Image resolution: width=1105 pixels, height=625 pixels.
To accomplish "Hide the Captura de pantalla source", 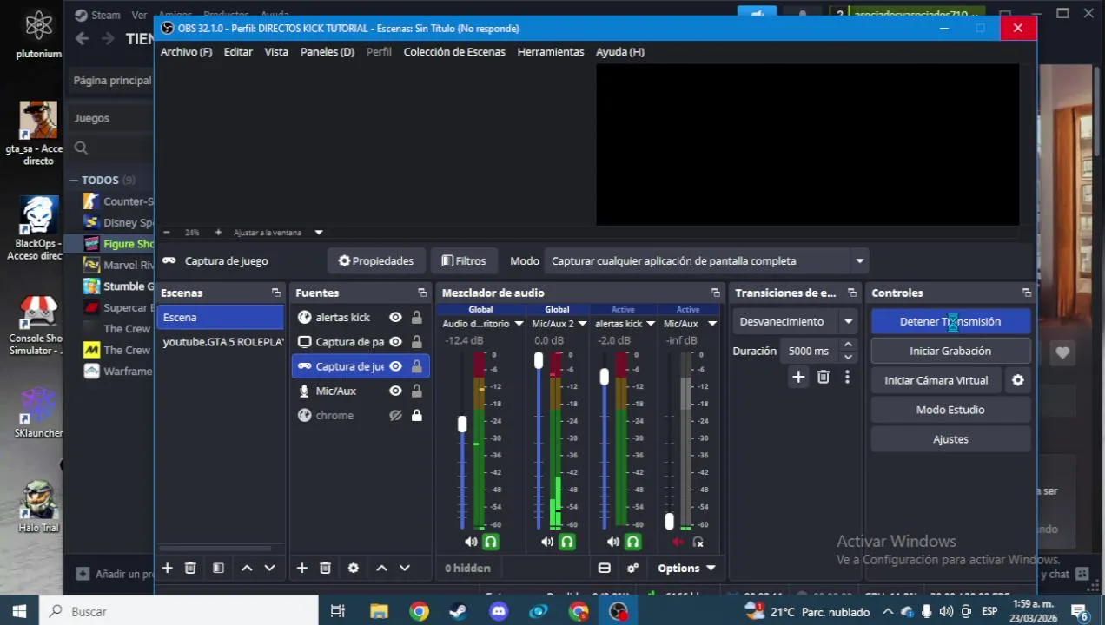I will pyautogui.click(x=395, y=342).
